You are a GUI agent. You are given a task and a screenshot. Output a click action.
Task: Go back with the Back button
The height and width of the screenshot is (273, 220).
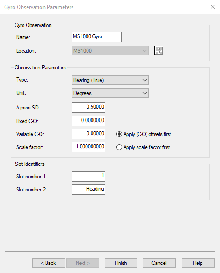[x=49, y=263]
